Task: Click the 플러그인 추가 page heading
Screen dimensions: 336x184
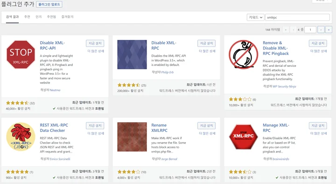Action: click(18, 4)
